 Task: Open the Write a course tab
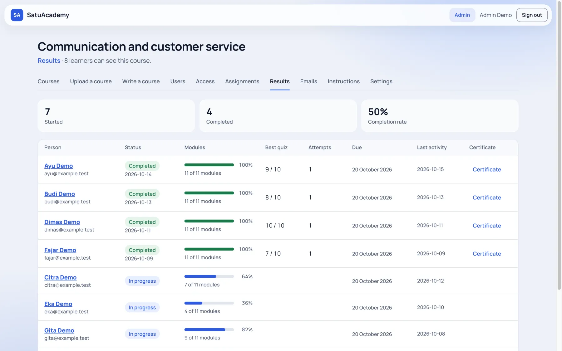141,81
